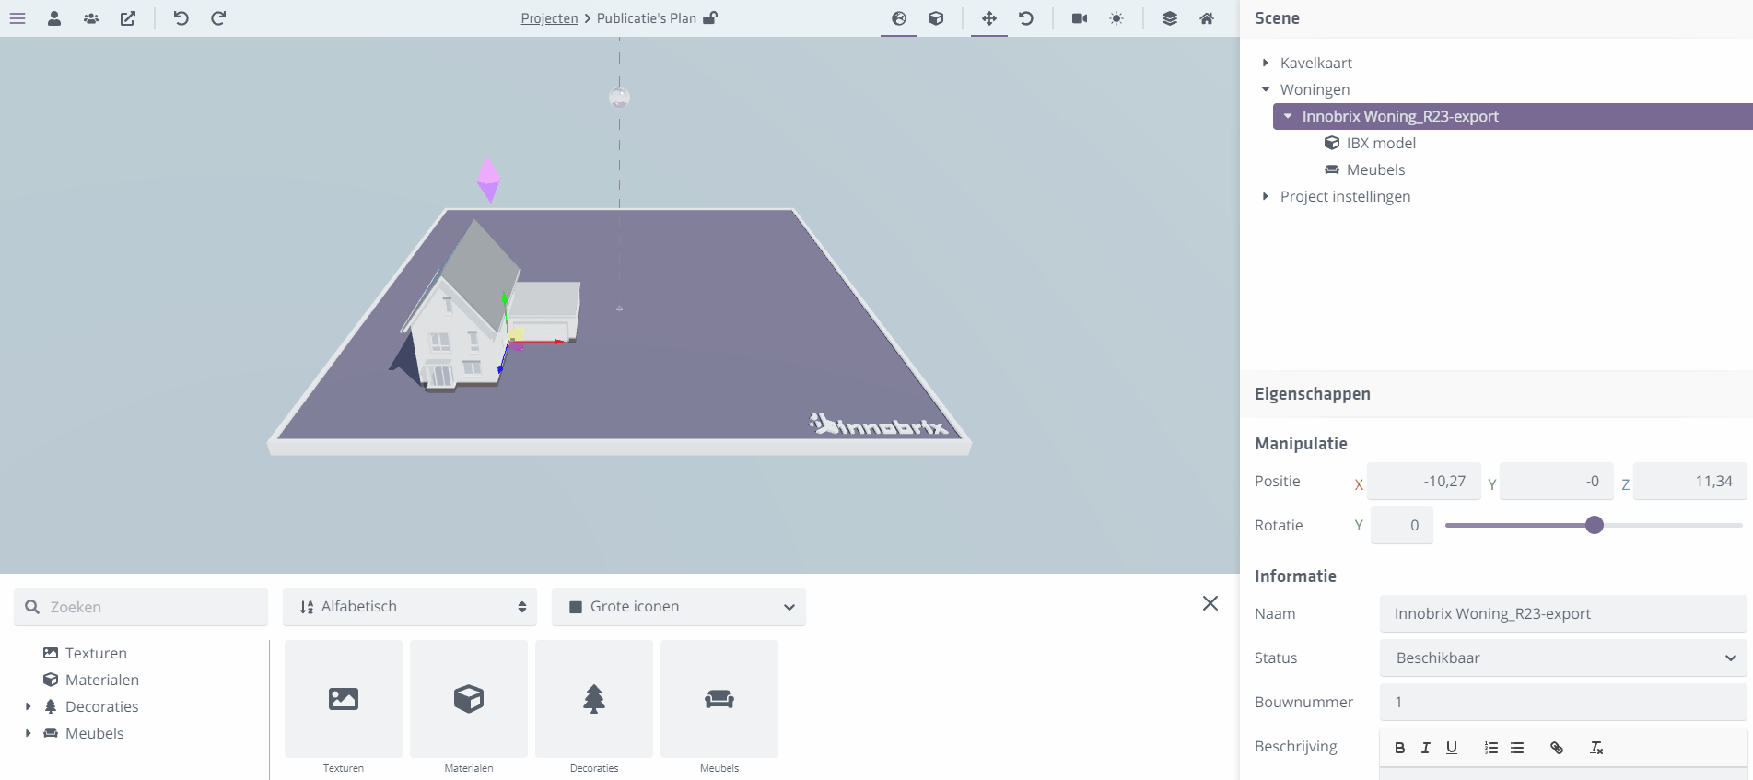
Task: Open the Status Beschikbaar dropdown
Action: click(x=1563, y=658)
